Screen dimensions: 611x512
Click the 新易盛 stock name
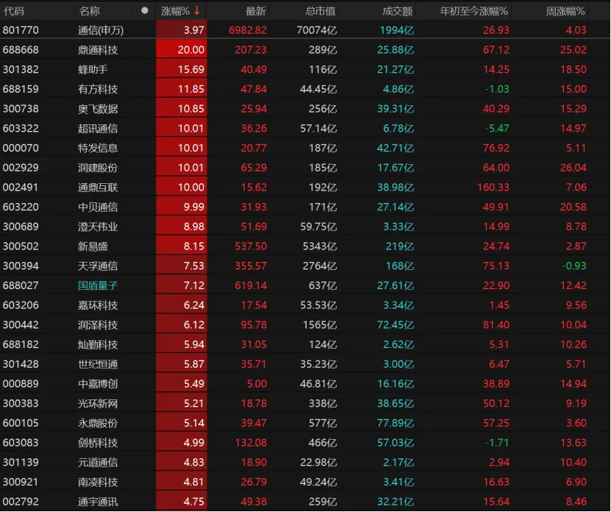[x=93, y=246]
